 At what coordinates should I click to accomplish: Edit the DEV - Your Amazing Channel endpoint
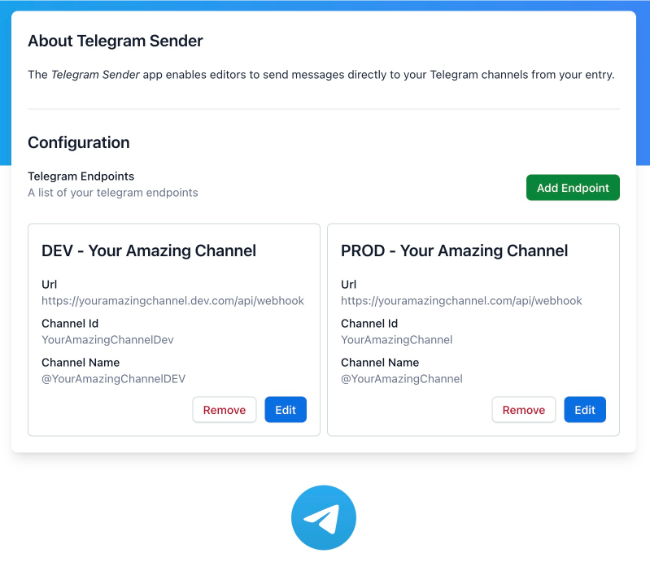pos(286,410)
